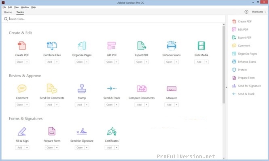Viewport: 269px width, 161px height.
Task: Expand the dropdown arrow under Rich Media
Action: tap(206, 62)
